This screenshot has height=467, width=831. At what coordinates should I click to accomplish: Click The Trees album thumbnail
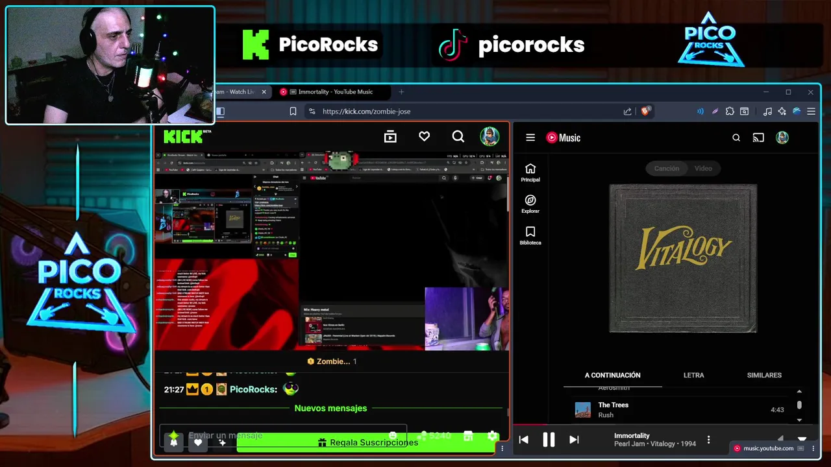tap(583, 410)
